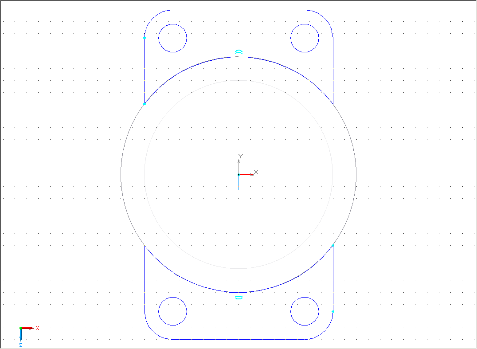Select the top-left rounded corner arc
Image resolution: width=477 pixels, height=349 pixels.
tap(152, 18)
